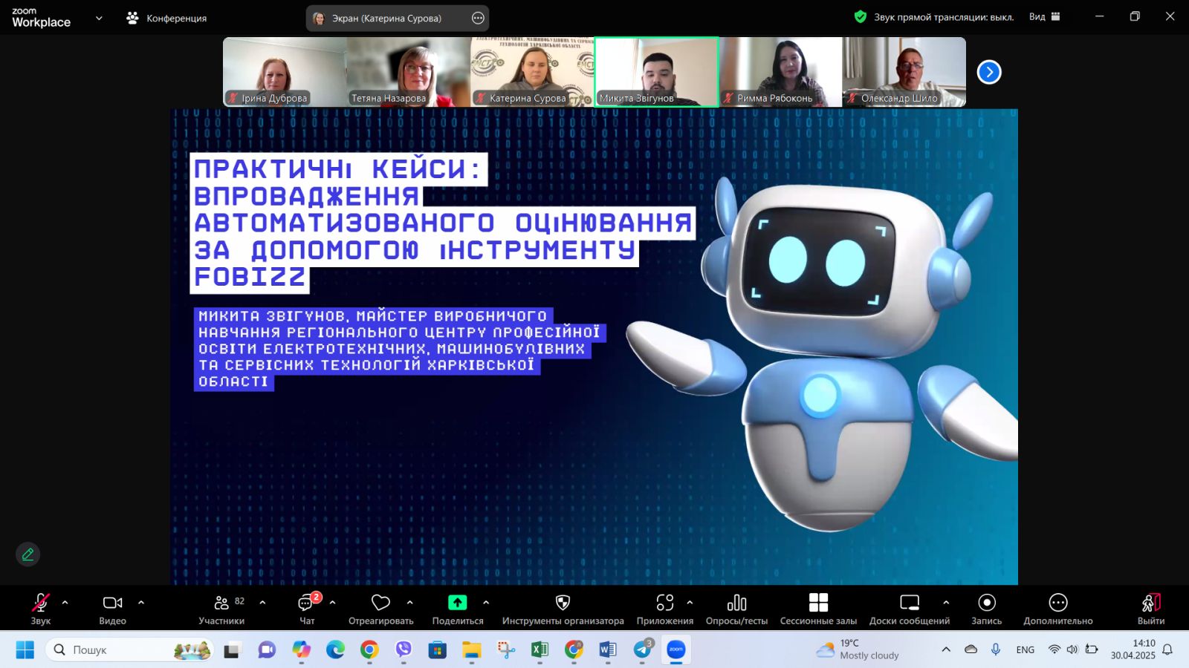Open the Участники participants panel

pyautogui.click(x=221, y=609)
